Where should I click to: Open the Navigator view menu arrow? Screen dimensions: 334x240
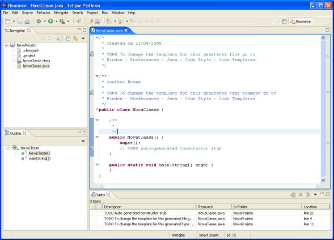[x=83, y=38]
